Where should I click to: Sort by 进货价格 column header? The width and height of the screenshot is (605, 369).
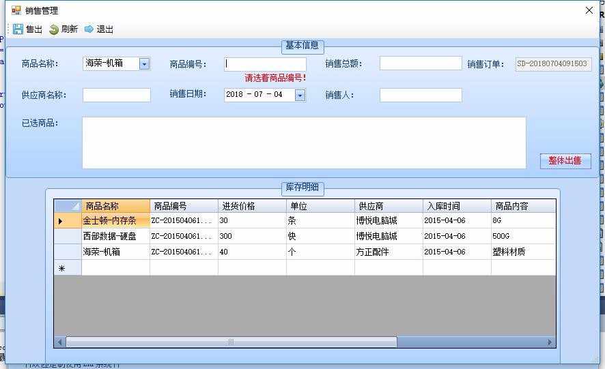click(x=253, y=206)
